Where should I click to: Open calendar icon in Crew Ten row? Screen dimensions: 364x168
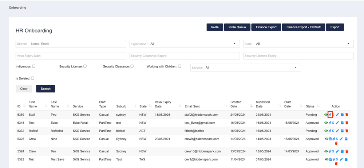tap(342, 151)
